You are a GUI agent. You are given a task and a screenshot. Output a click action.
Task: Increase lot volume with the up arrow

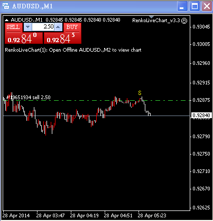click(58, 27)
